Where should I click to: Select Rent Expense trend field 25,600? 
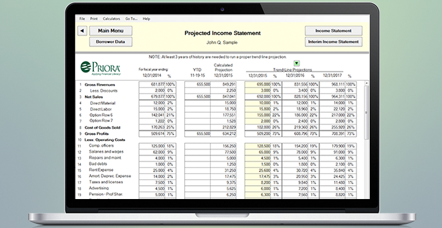[258, 170]
